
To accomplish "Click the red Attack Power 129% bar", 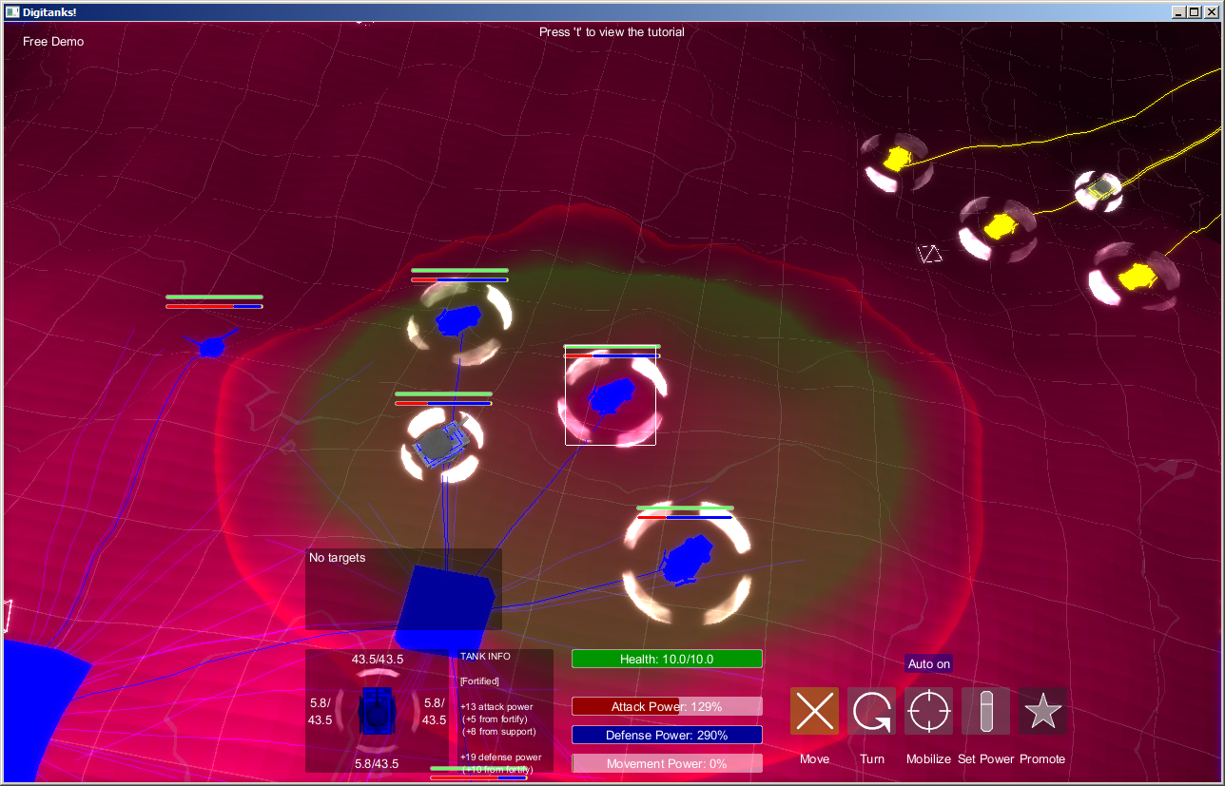I will tap(667, 706).
